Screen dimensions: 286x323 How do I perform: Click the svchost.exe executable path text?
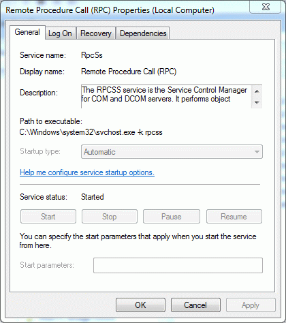[91, 132]
